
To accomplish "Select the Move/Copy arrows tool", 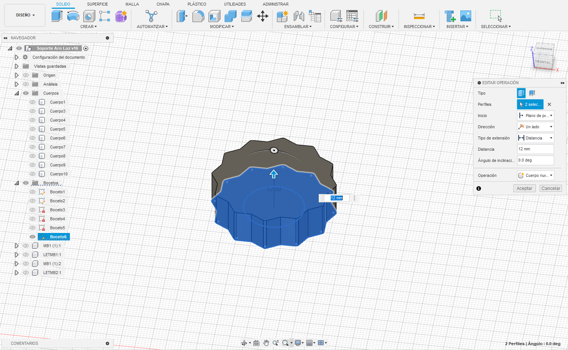I will click(x=263, y=16).
